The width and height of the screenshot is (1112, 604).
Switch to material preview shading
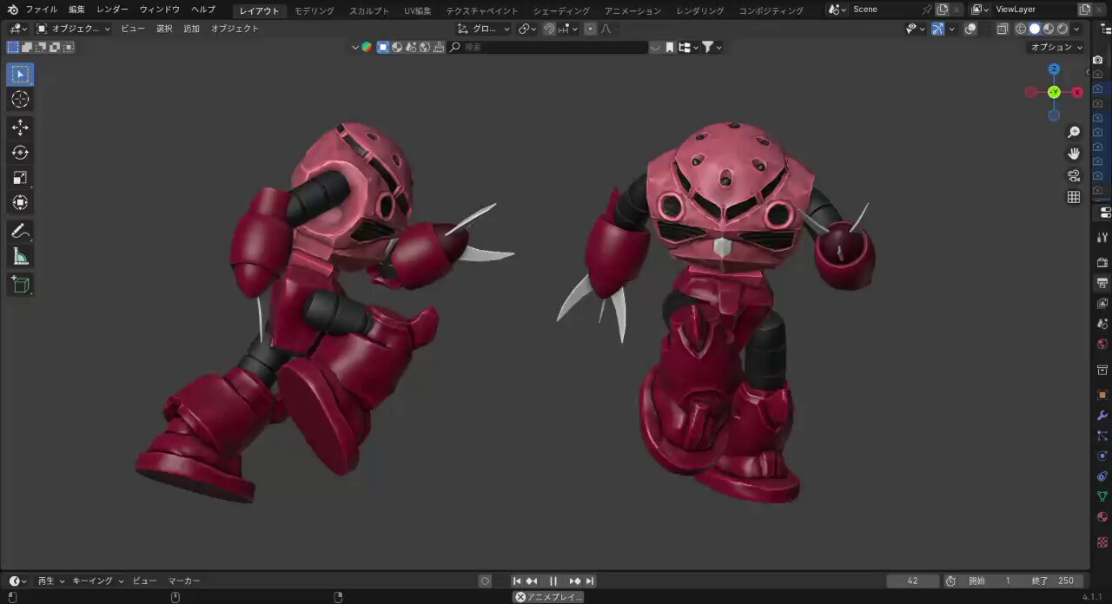tap(1049, 29)
